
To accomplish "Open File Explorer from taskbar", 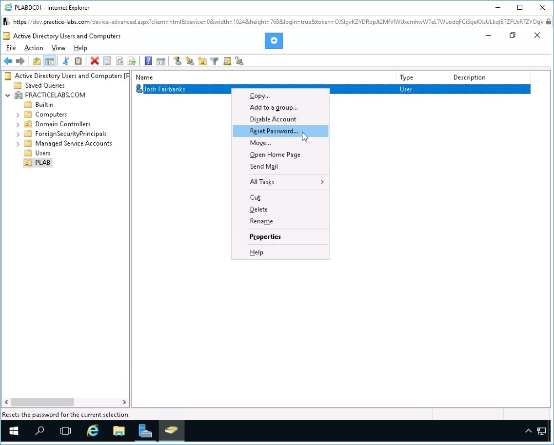I will coord(119,430).
